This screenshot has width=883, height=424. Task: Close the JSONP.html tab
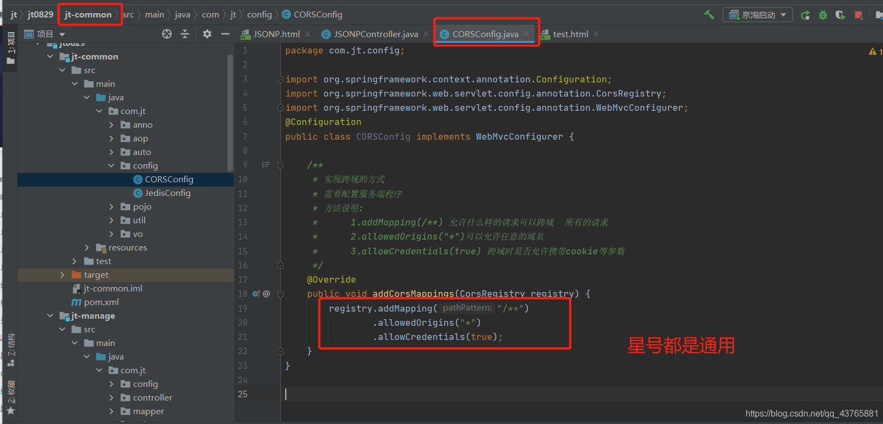(308, 34)
